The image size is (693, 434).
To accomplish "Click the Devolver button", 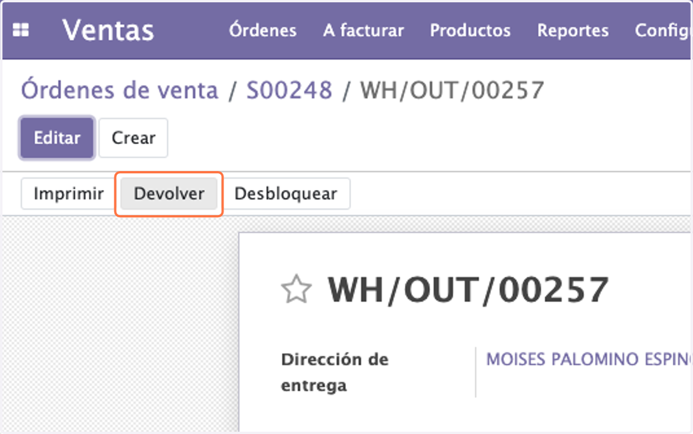I will 169,194.
